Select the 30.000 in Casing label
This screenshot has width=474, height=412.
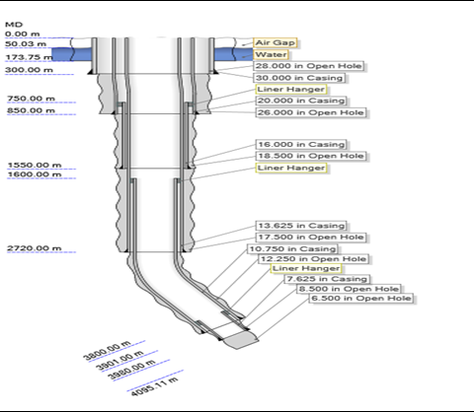click(x=299, y=78)
